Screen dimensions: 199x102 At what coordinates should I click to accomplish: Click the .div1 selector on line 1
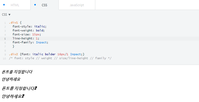pyautogui.click(x=13, y=23)
